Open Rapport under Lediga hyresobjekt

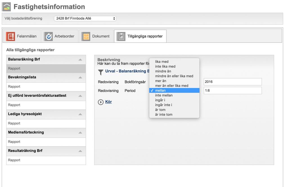(46, 123)
